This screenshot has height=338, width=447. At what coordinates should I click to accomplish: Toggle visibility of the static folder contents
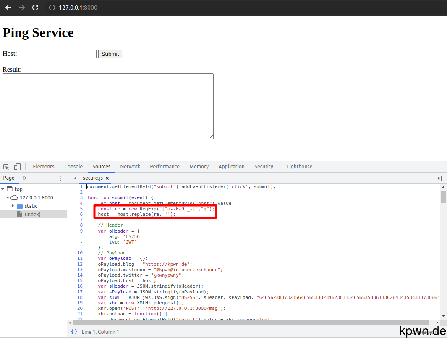click(13, 206)
